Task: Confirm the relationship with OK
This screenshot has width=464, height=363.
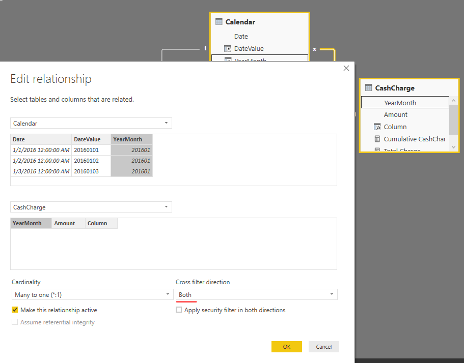Action: pos(287,347)
